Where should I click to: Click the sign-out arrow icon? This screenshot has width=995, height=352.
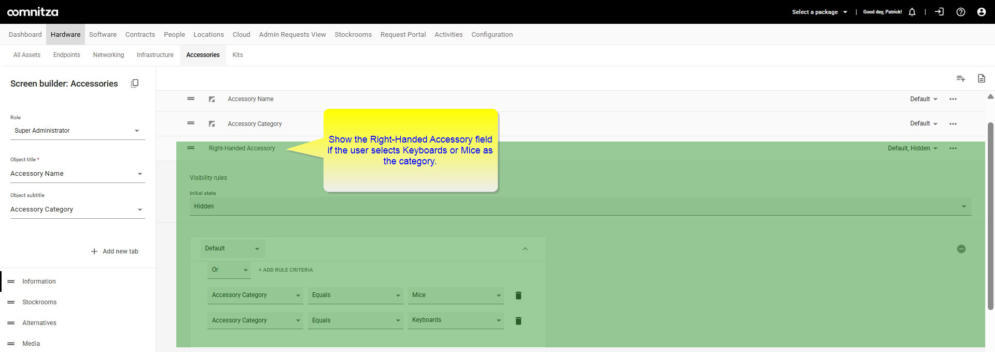[939, 12]
